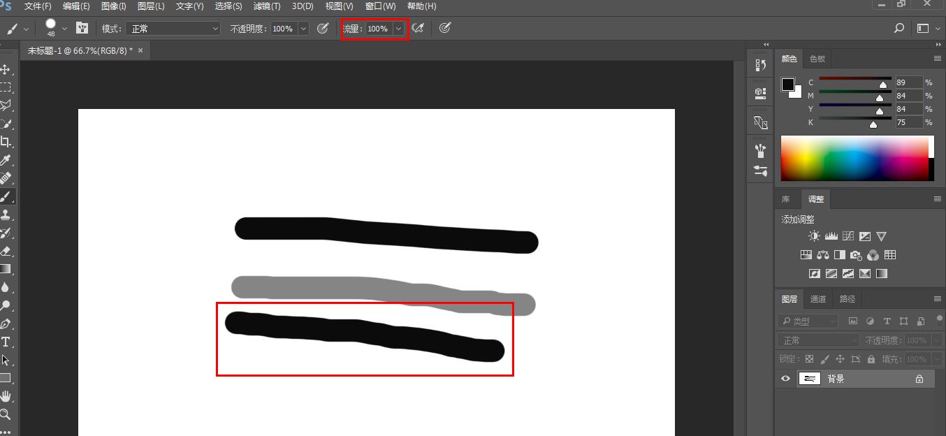Select the History Brush tool
This screenshot has width=946, height=436.
[6, 233]
